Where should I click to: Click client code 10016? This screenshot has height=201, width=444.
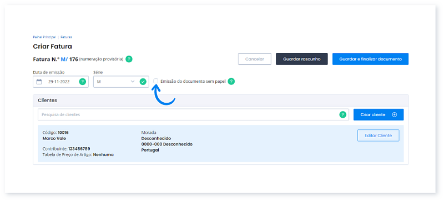click(63, 133)
